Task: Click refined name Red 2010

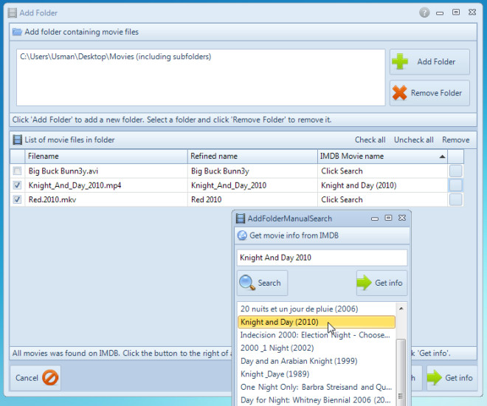Action: pyautogui.click(x=252, y=199)
